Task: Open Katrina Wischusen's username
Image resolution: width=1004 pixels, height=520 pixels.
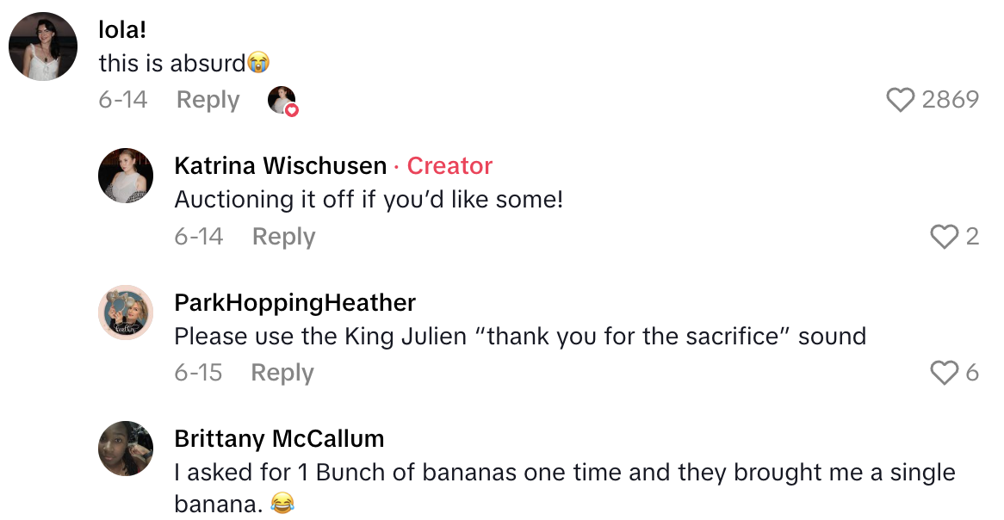Action: point(280,165)
